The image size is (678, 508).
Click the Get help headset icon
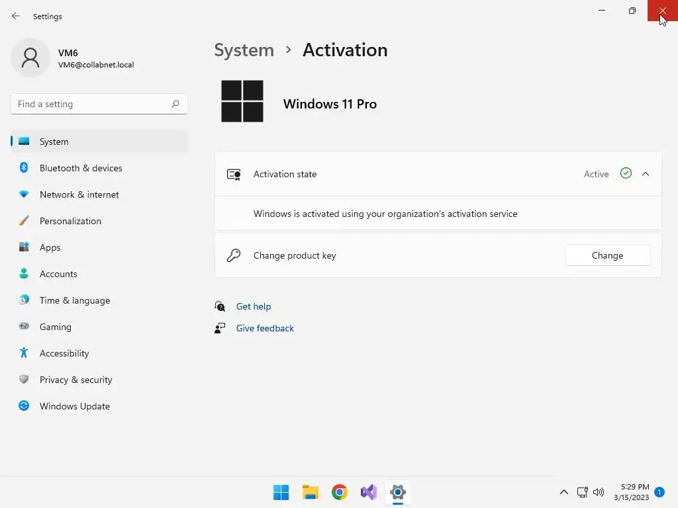tap(220, 306)
